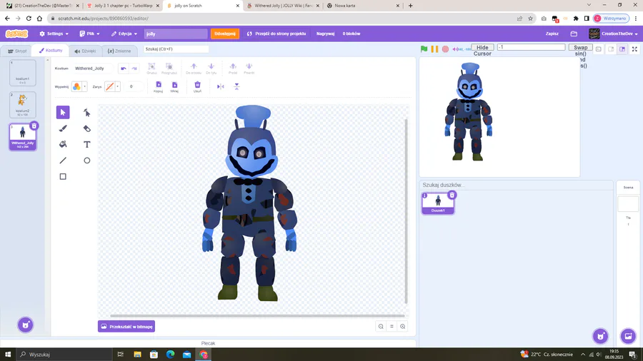Click Do tyłu backward icon
643x361 pixels.
coord(211,68)
